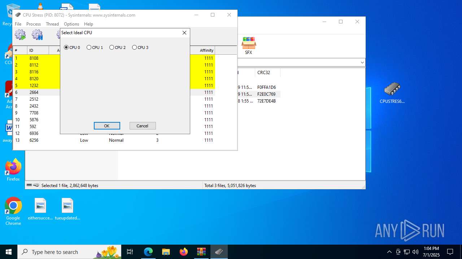Switch to WinRAR on the taskbar
462x259 pixels.
[201, 252]
